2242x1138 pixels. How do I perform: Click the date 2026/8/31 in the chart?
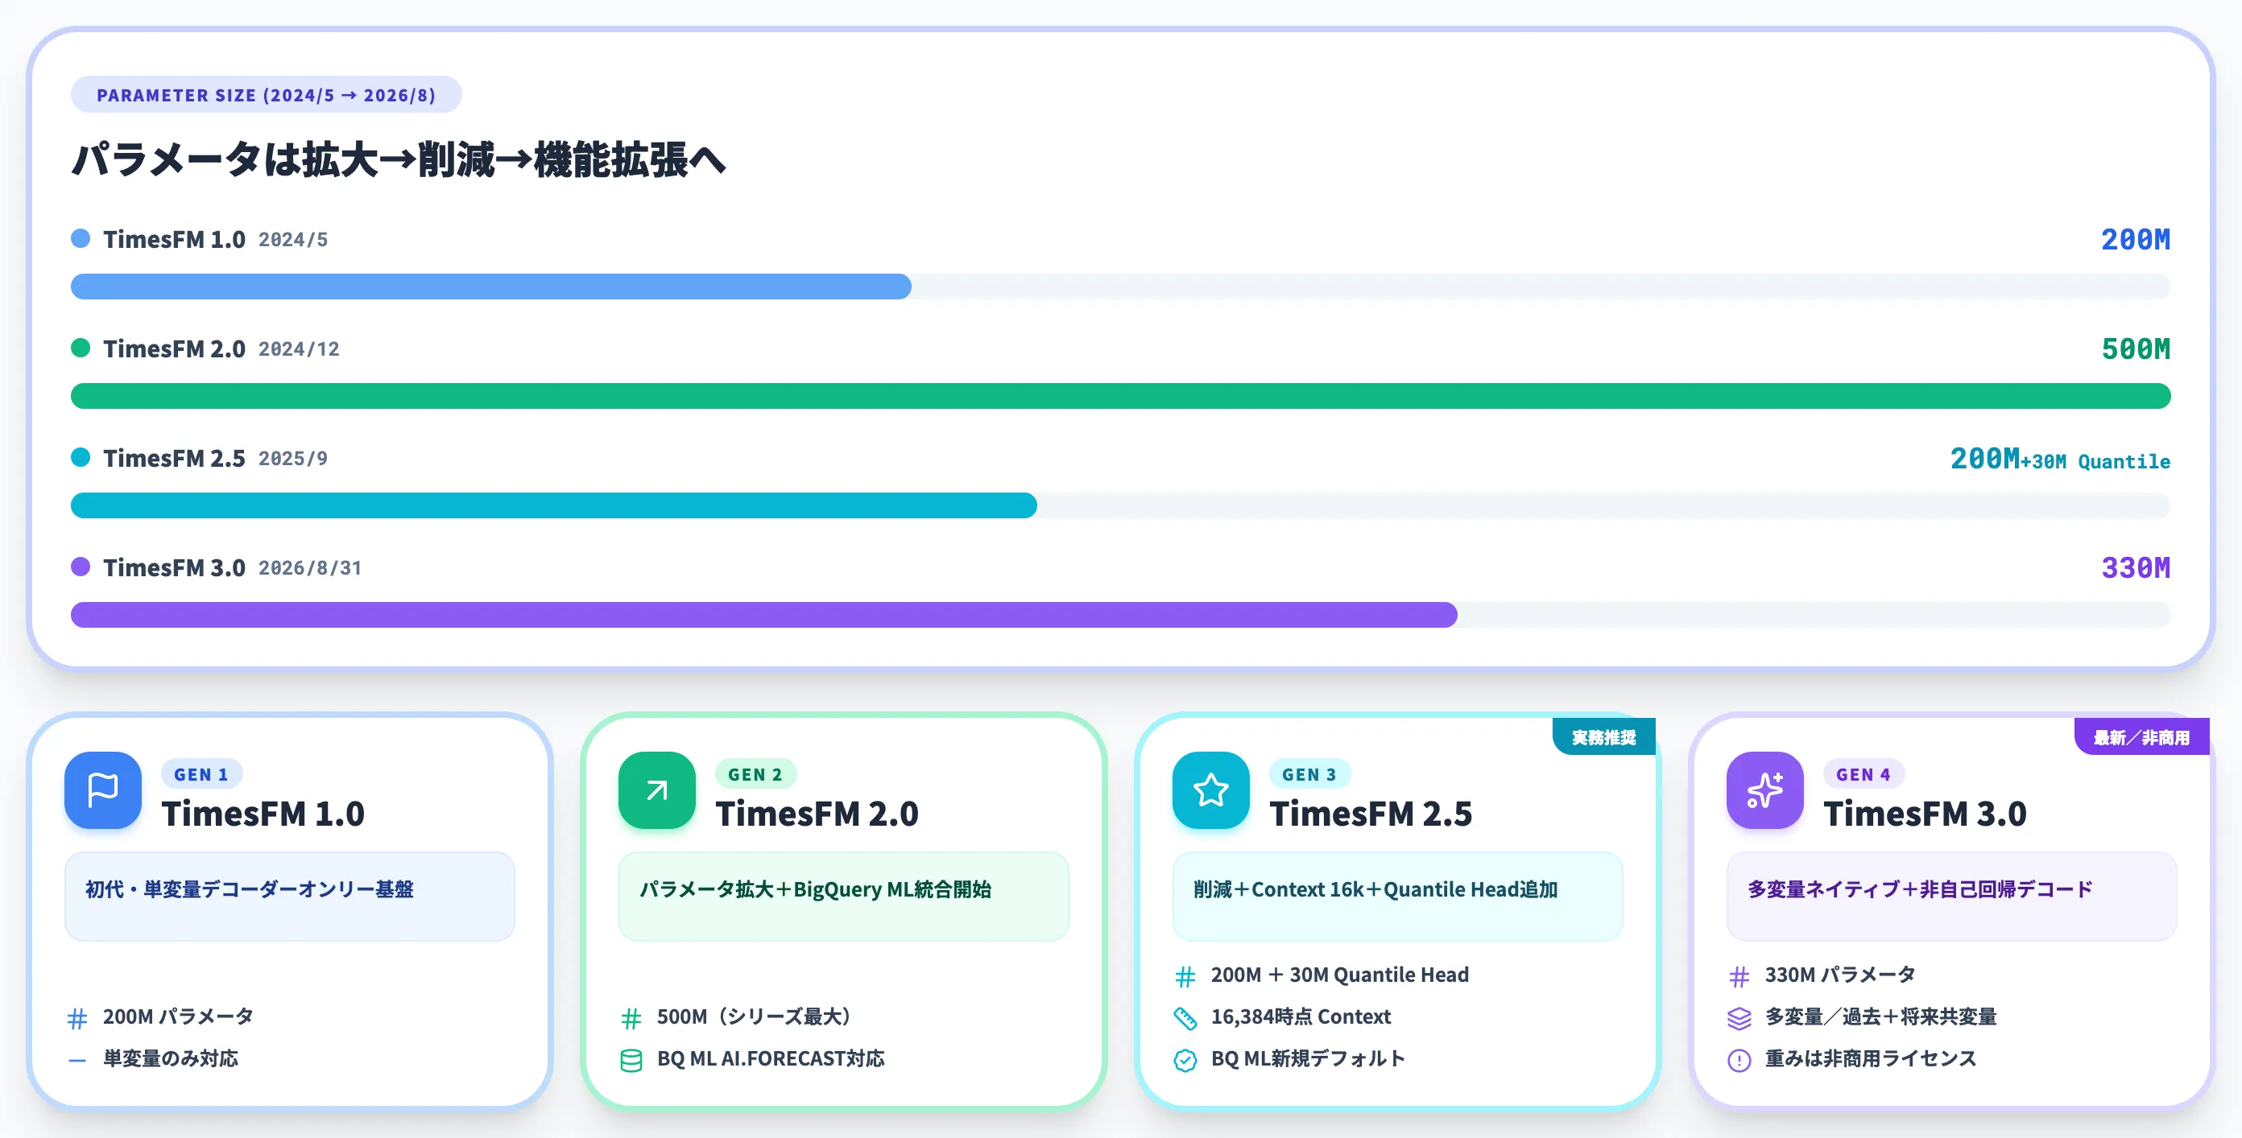[x=310, y=568]
